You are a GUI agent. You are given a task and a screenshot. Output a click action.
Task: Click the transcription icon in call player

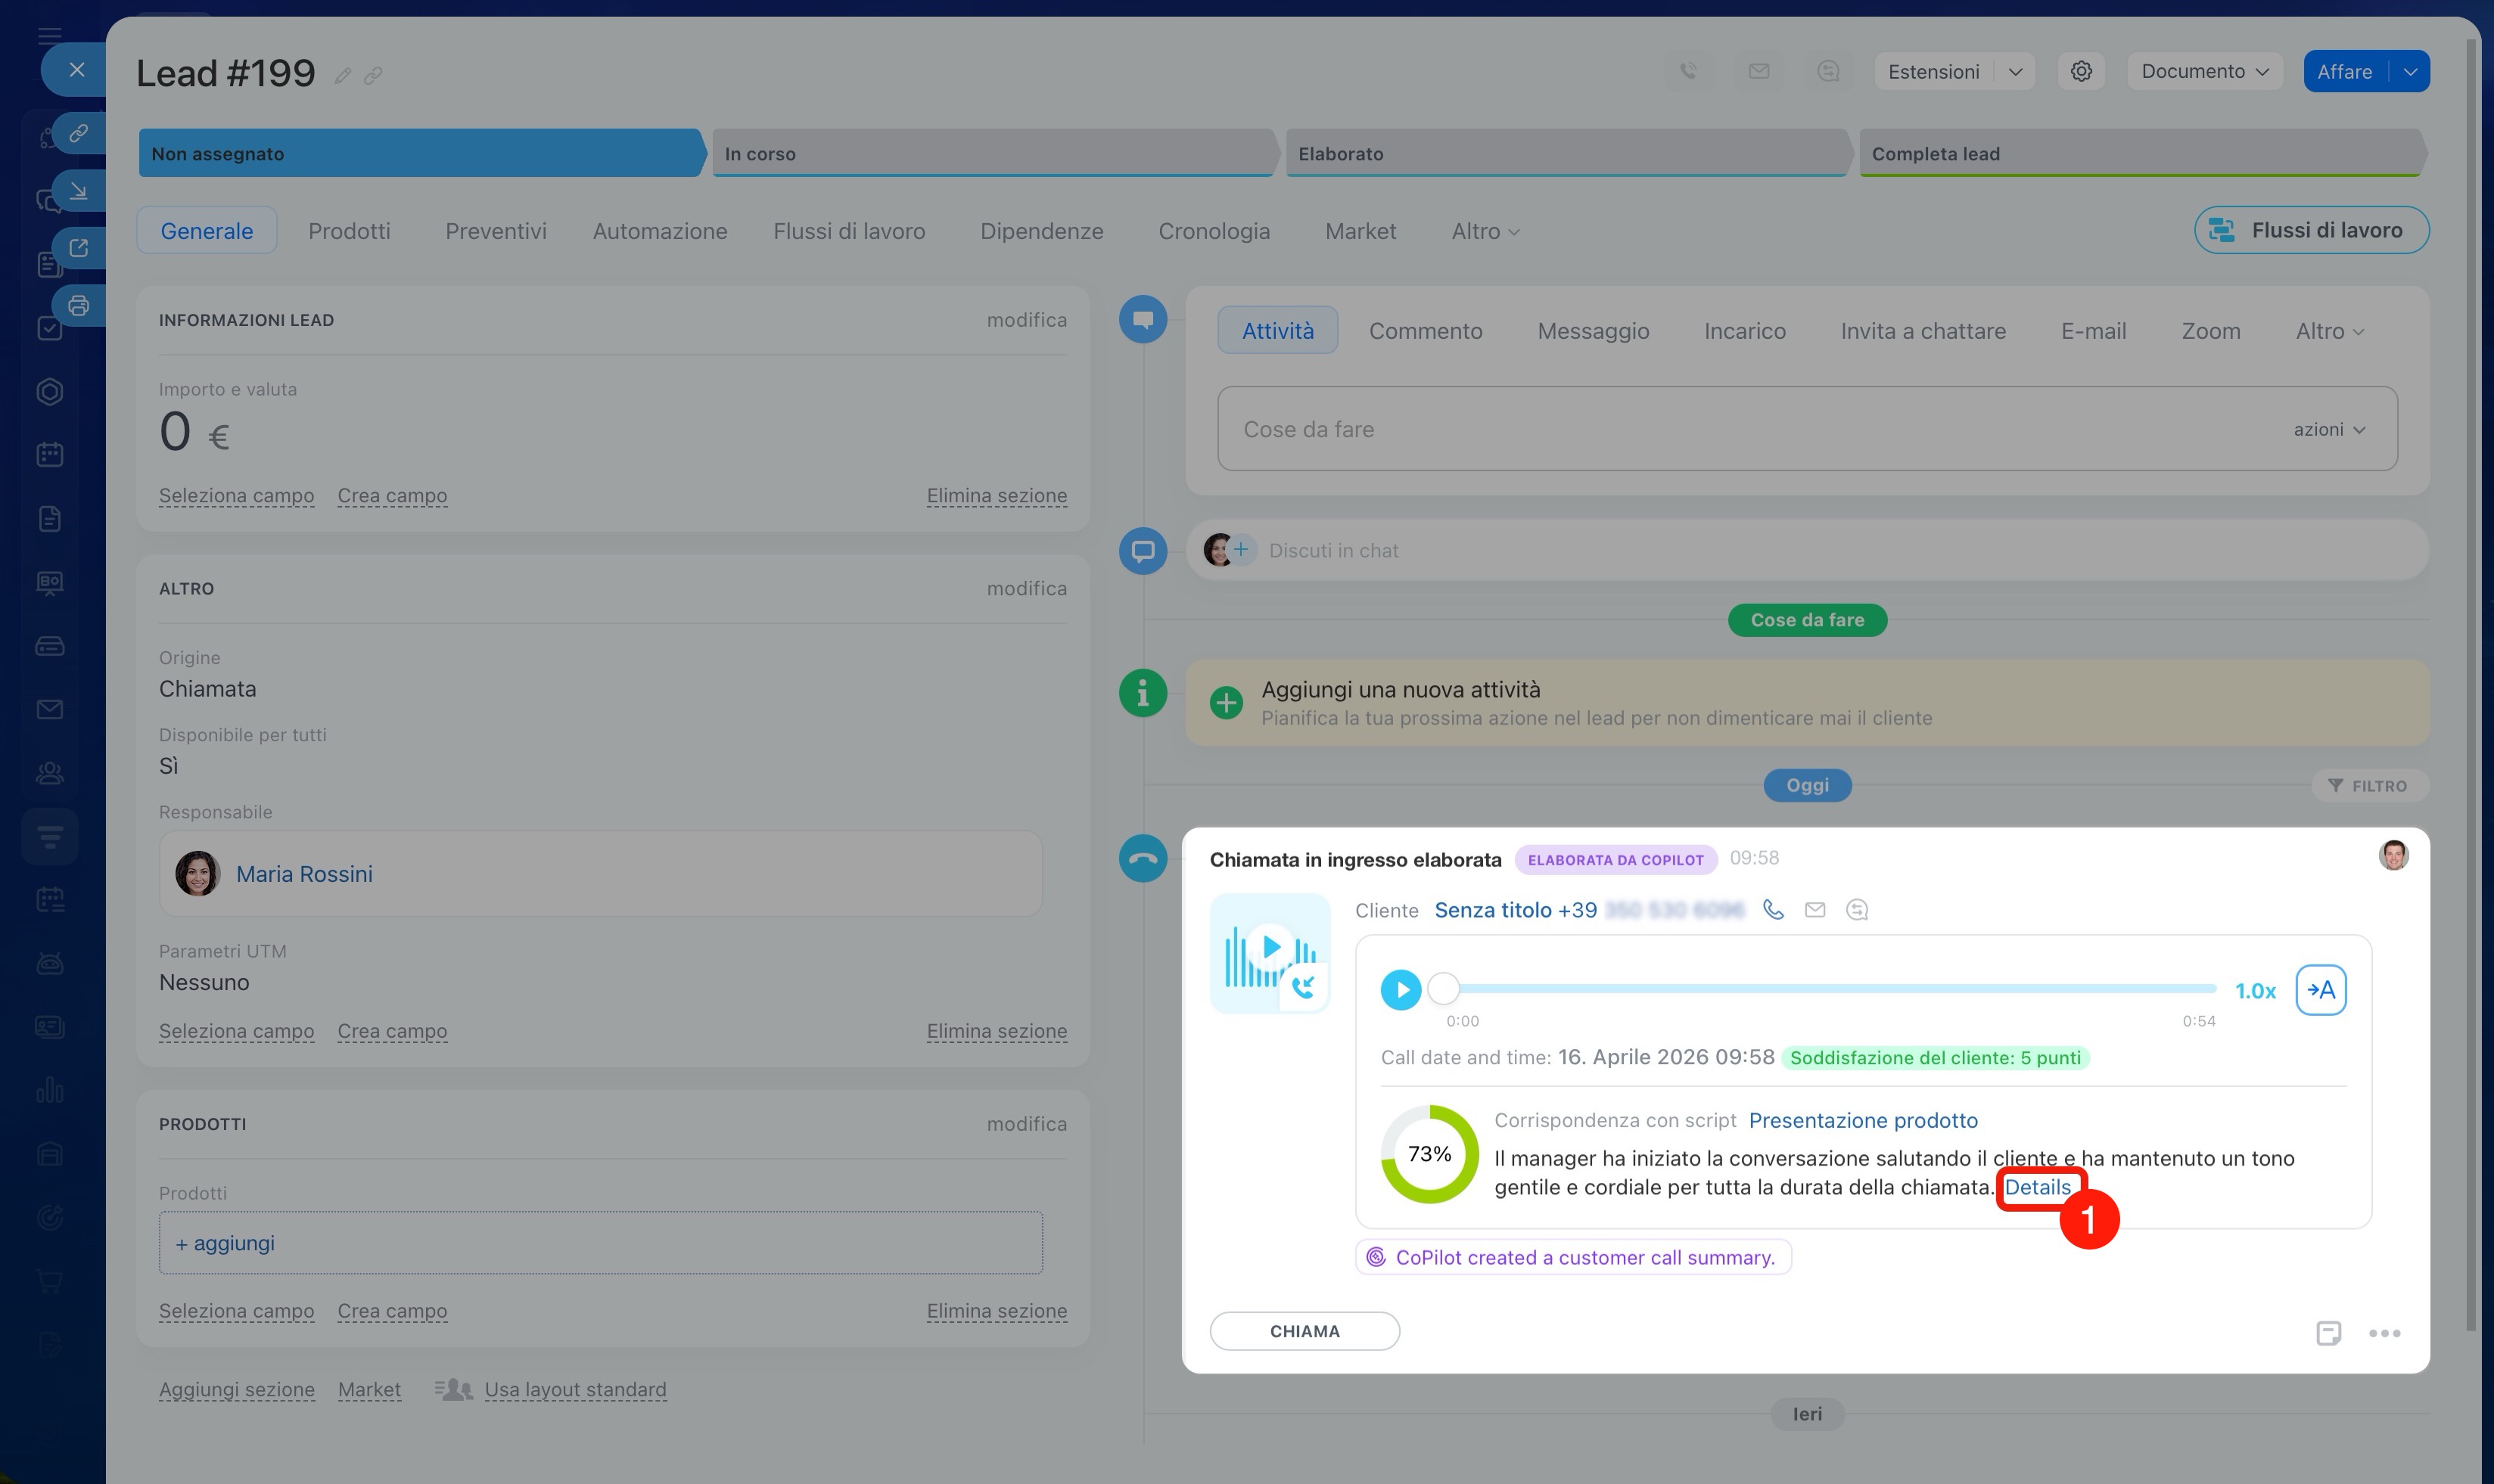[2321, 990]
